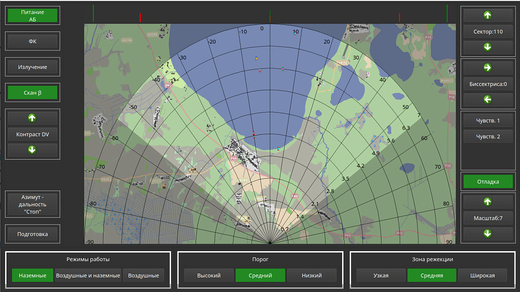The image size is (520, 292).
Task: Click the left arrow below Биссектриса:0
Action: [487, 100]
